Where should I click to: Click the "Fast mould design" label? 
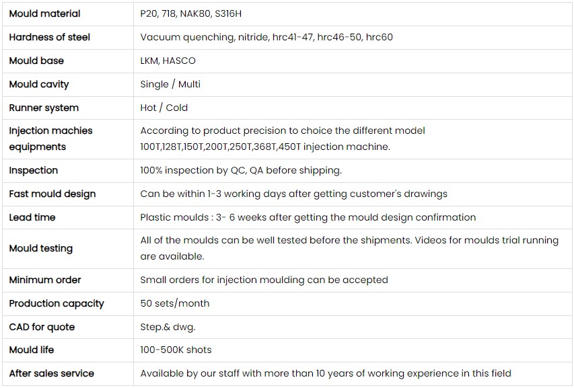click(x=52, y=194)
